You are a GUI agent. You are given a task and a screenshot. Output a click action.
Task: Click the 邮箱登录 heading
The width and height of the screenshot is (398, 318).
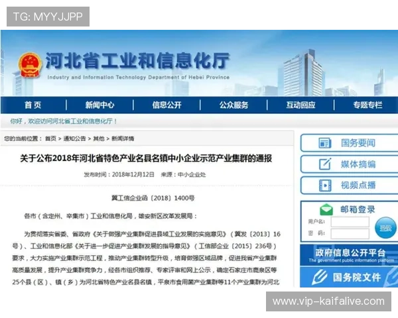click(358, 209)
